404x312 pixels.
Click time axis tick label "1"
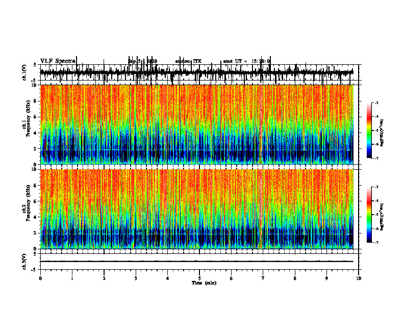(72, 278)
